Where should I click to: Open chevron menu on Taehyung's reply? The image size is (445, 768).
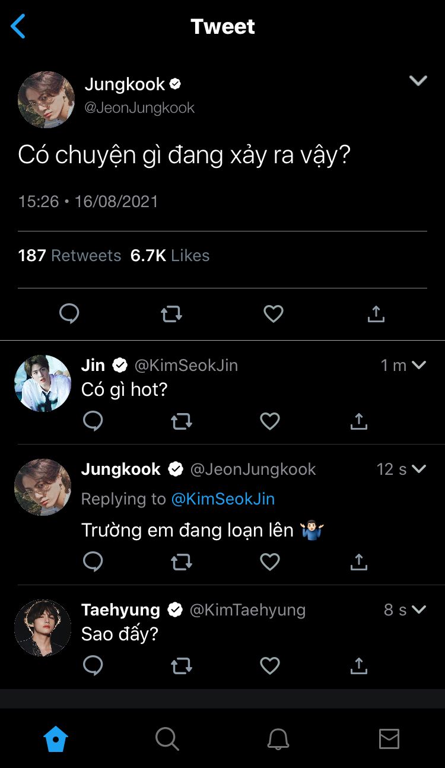click(419, 610)
